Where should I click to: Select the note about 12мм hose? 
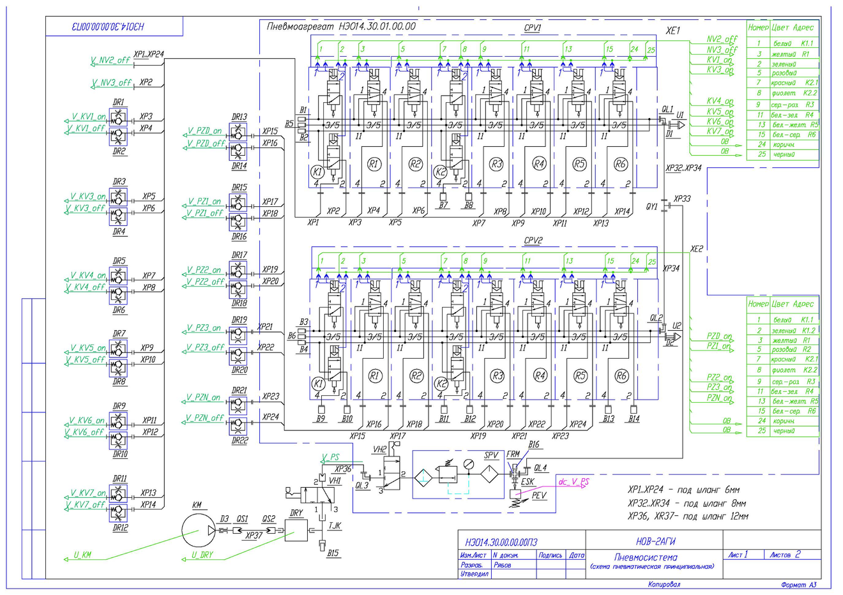pos(688,516)
